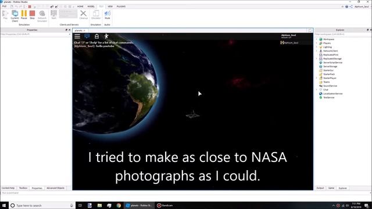
Task: Click the StarterPlayer icon in Explorer
Action: (320, 78)
